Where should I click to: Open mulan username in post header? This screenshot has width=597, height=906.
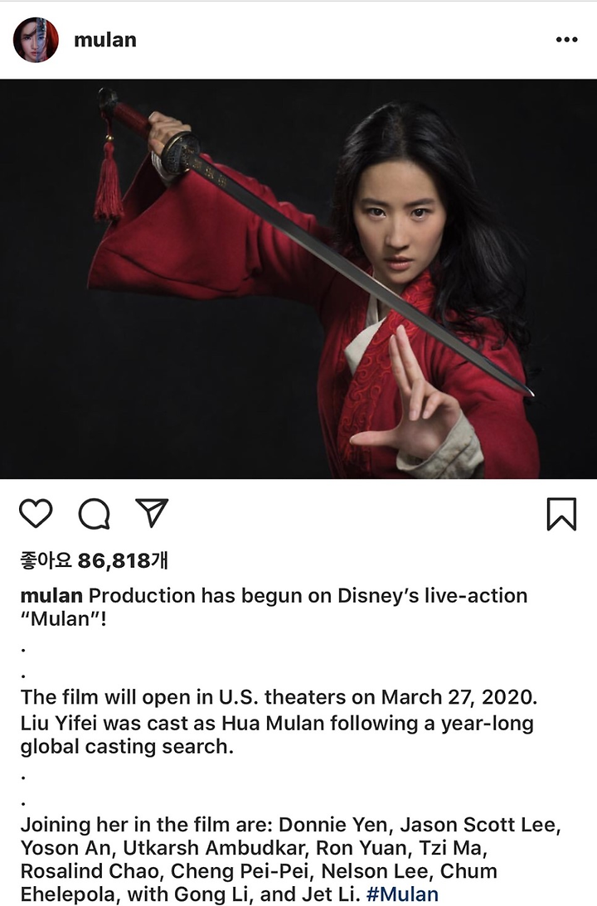pos(105,40)
